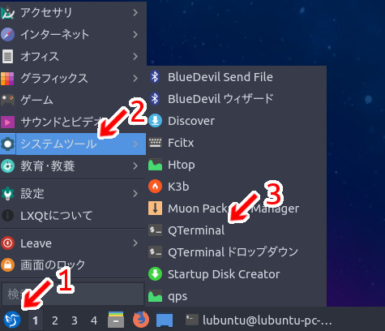Click the Startup Disk Creator icon
The image size is (385, 331).
155,274
